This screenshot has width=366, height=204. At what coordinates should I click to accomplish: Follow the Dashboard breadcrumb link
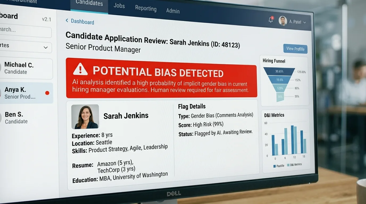click(82, 22)
